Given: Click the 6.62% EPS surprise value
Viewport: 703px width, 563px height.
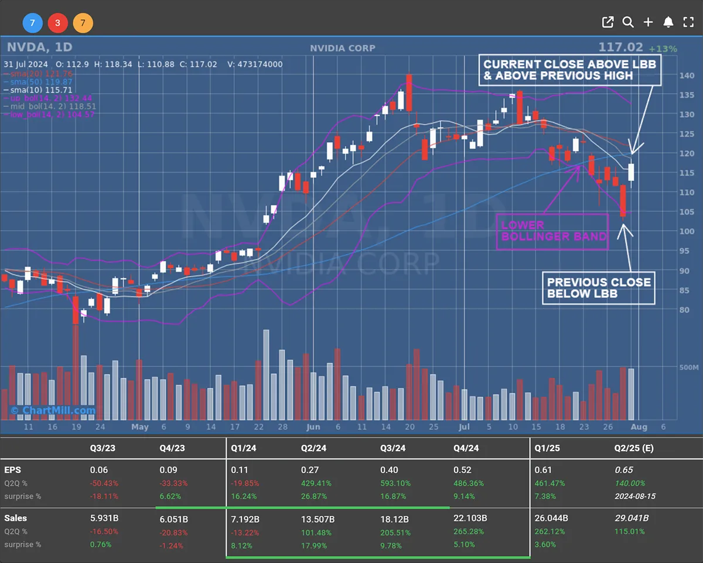Looking at the screenshot, I should 170,496.
